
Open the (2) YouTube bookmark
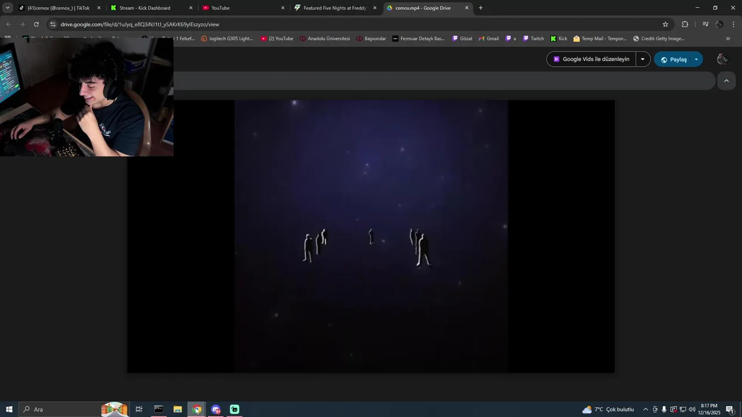[x=277, y=39]
